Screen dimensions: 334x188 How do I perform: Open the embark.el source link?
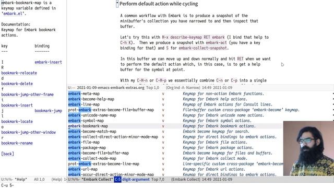(13, 14)
